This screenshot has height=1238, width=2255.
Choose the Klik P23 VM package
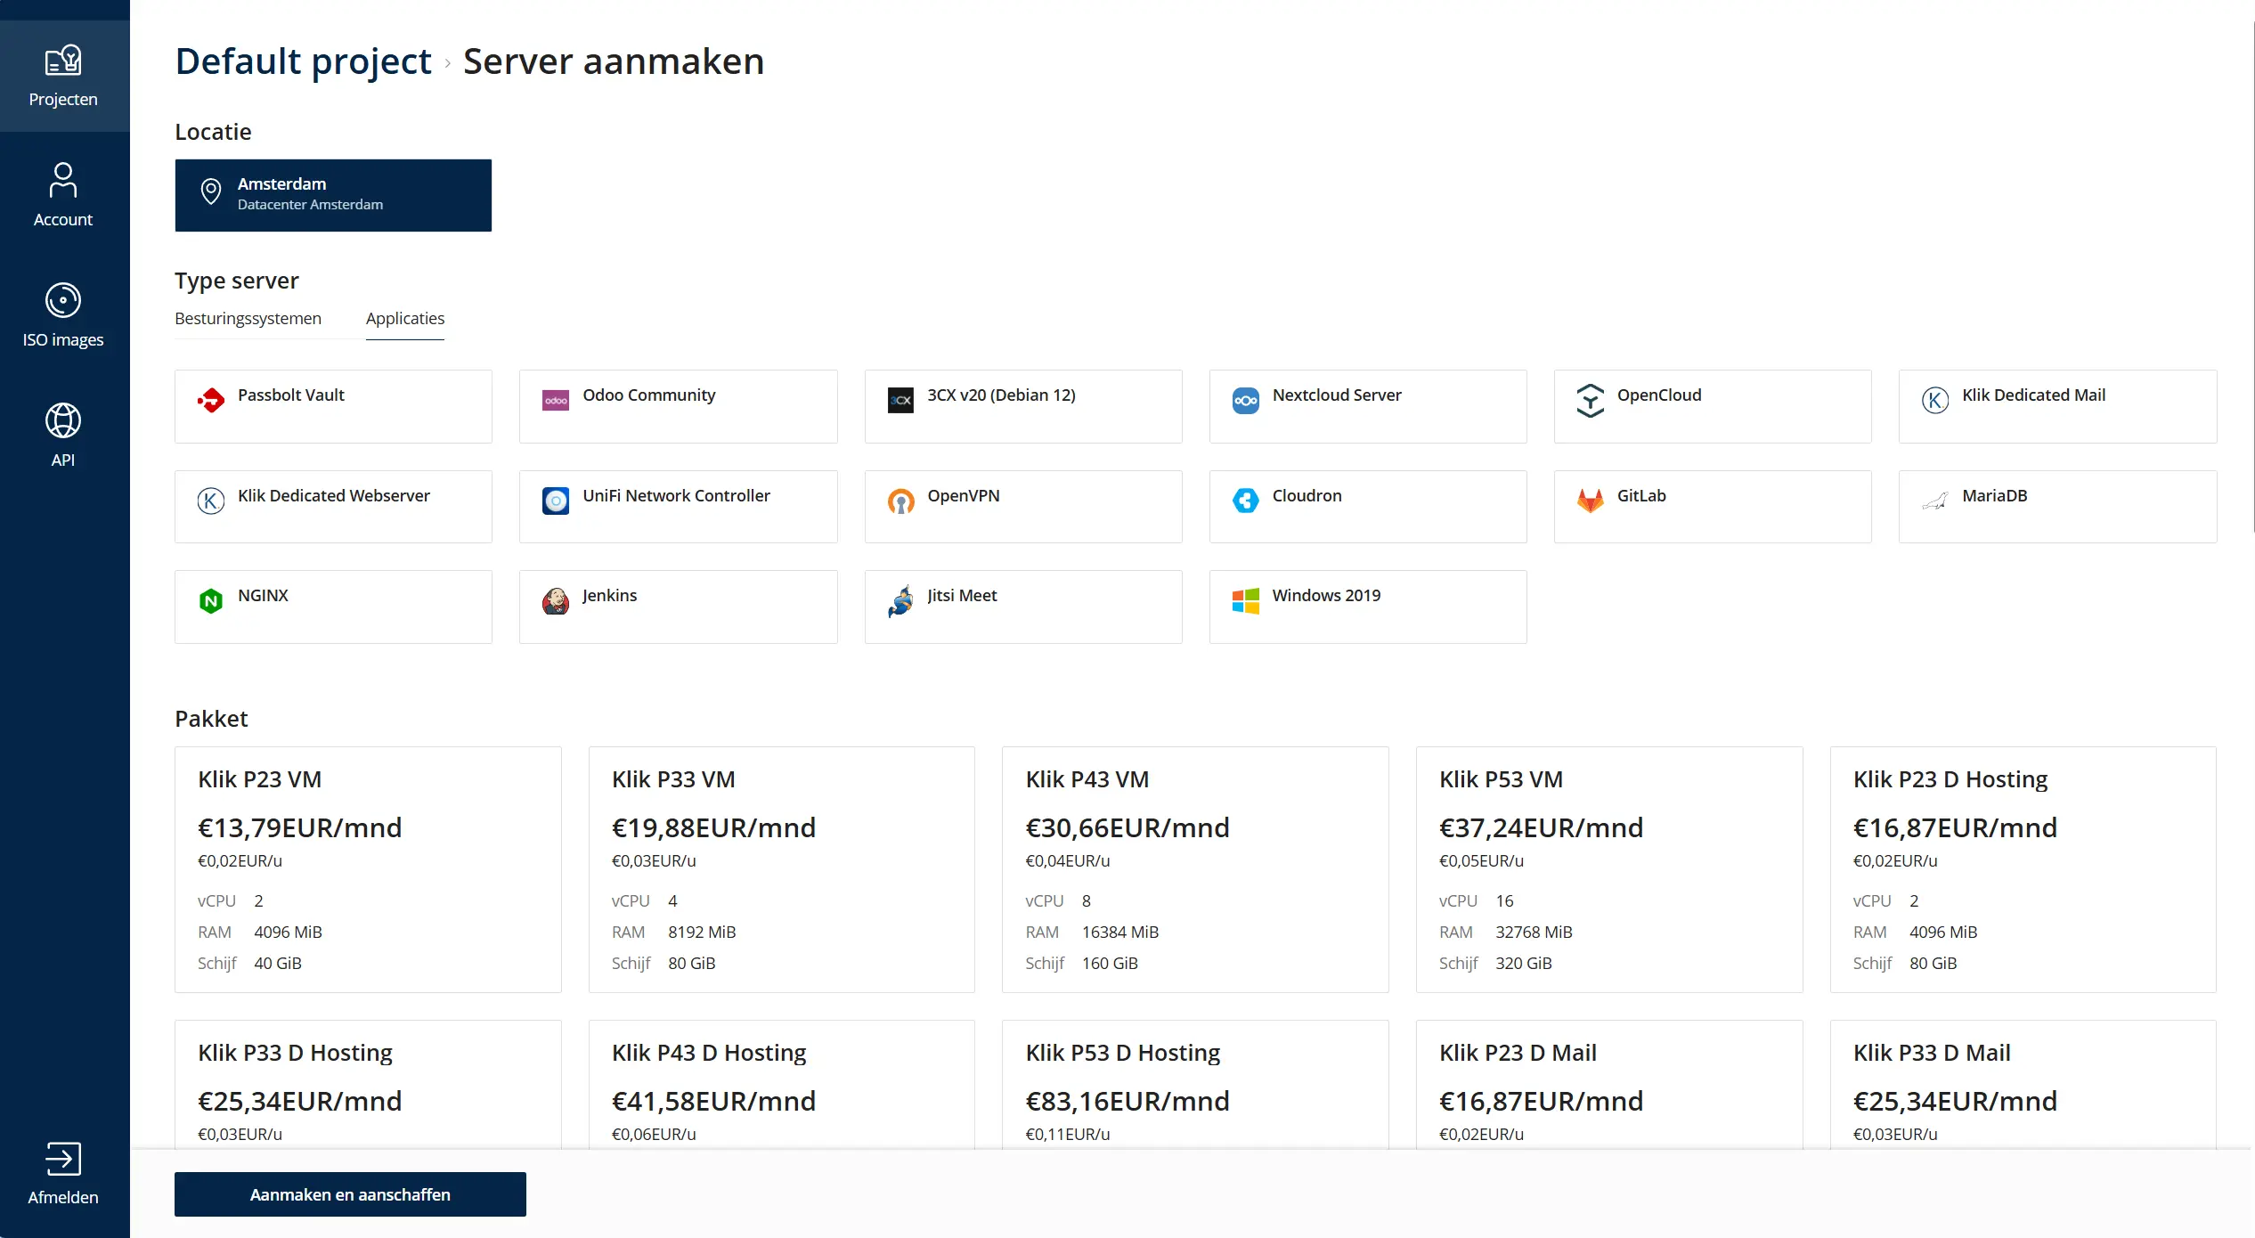(x=368, y=869)
